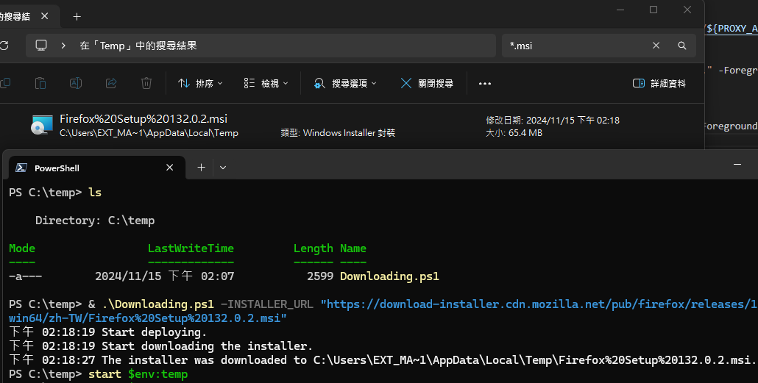This screenshot has width=758, height=383.
Task: Click 關閉搜尋 to close the search
Action: coord(427,83)
